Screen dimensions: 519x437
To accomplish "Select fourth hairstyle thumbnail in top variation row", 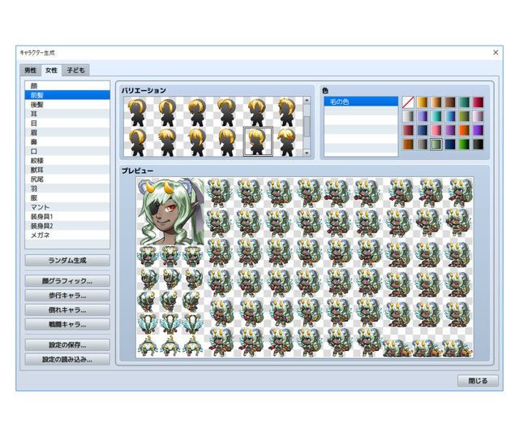I will pos(228,112).
